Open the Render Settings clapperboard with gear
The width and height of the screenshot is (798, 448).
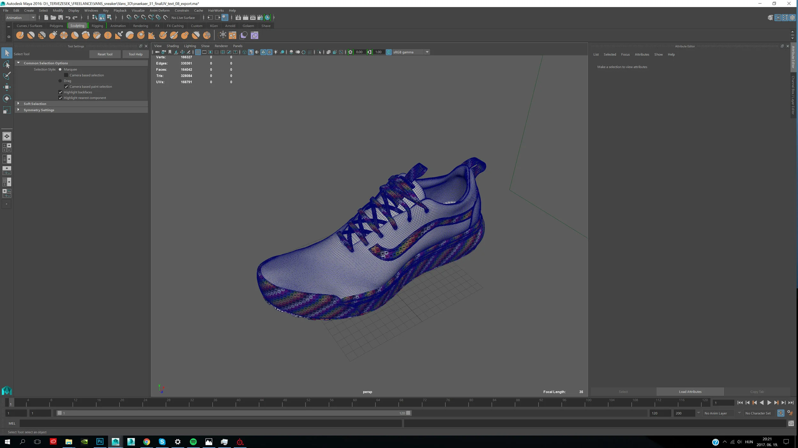coord(260,18)
